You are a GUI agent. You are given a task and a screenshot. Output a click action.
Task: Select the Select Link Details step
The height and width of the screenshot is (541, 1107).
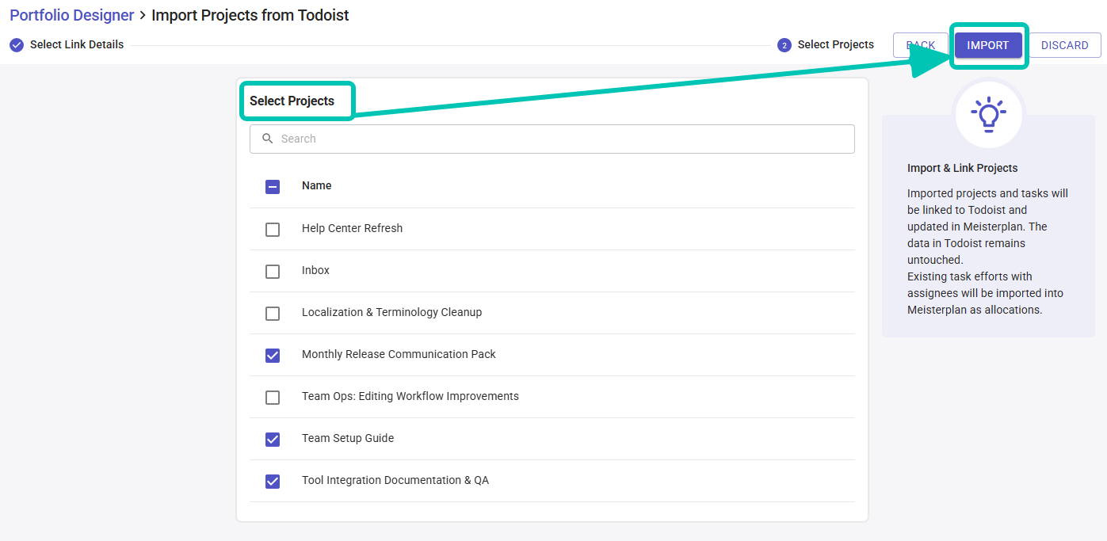pyautogui.click(x=77, y=44)
